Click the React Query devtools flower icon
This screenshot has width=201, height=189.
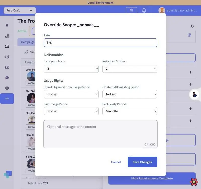(194, 182)
